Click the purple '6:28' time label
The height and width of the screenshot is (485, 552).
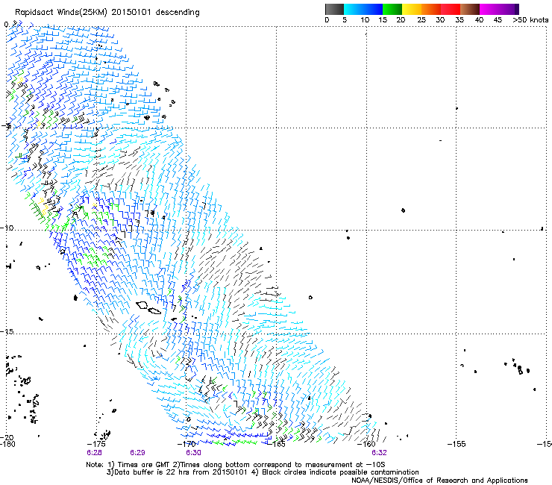94,453
